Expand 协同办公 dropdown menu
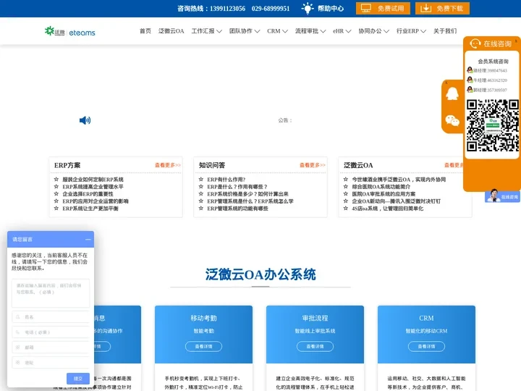The width and height of the screenshot is (521, 391). pyautogui.click(x=373, y=31)
